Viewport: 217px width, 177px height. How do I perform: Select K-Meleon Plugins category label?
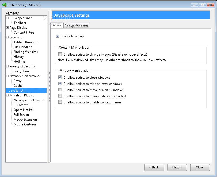[x=22, y=95]
